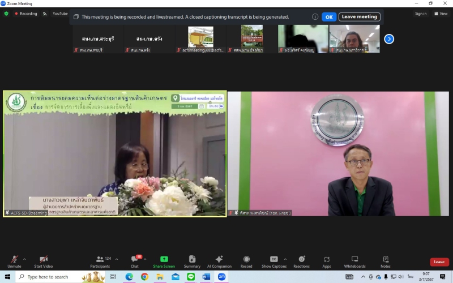Open Task View on the taskbar
Viewport: 453px width, 283px height.
click(x=113, y=277)
